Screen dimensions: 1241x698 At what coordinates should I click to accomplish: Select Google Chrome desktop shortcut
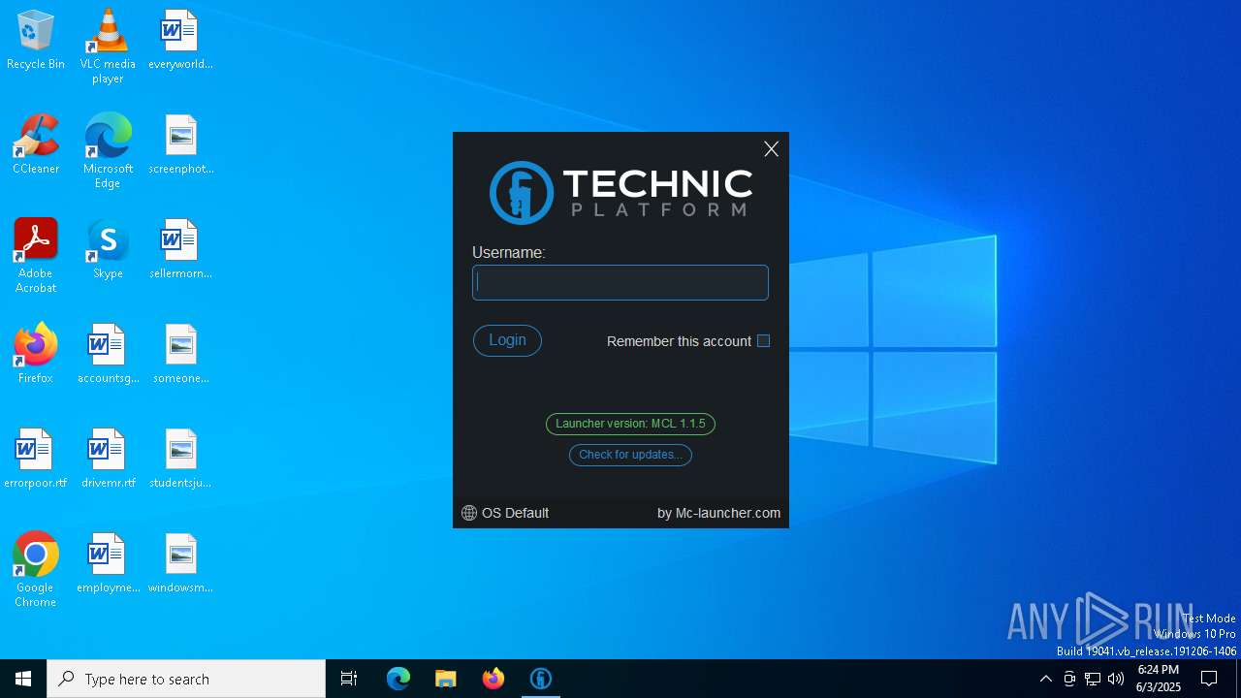[36, 570]
